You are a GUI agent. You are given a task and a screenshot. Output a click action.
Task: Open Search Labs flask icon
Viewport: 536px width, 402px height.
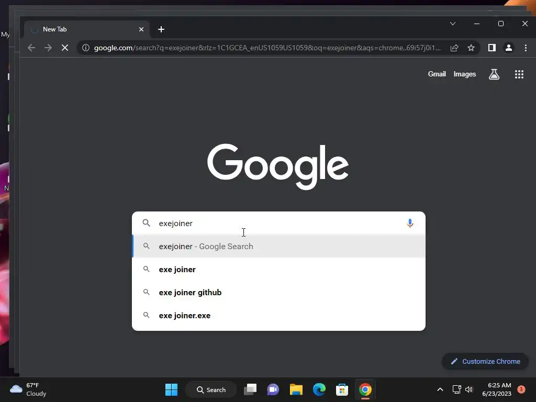pos(494,74)
